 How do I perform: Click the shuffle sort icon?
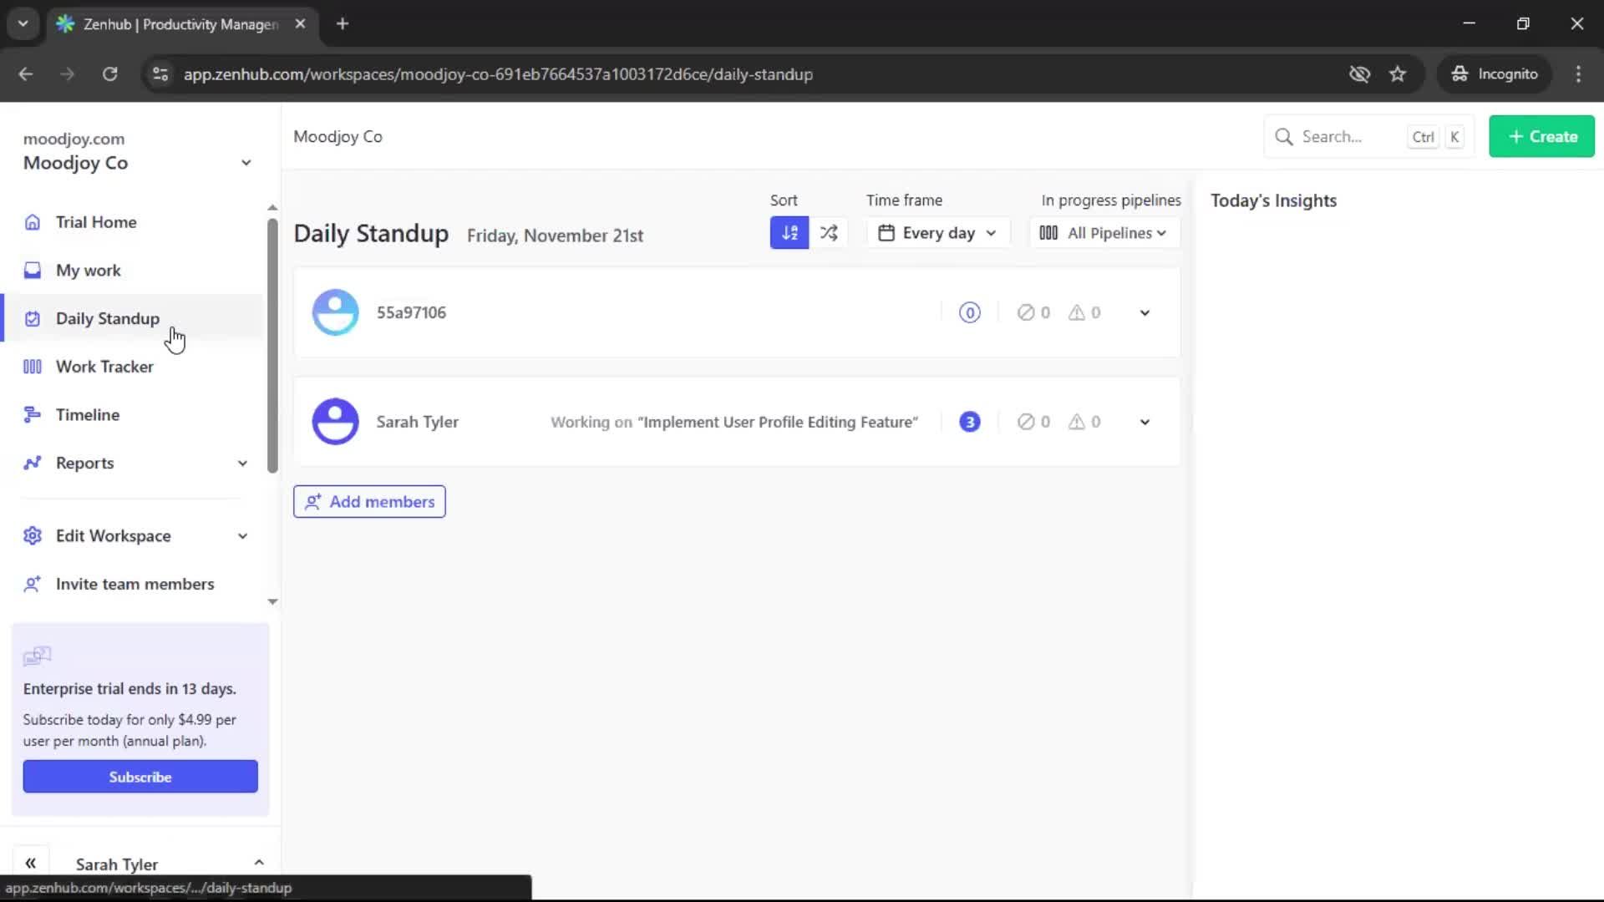click(829, 232)
